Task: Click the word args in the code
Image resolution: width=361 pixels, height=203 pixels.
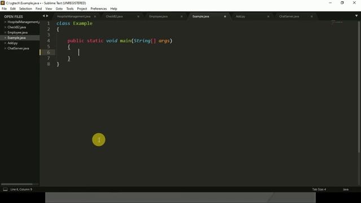Action: [x=164, y=41]
